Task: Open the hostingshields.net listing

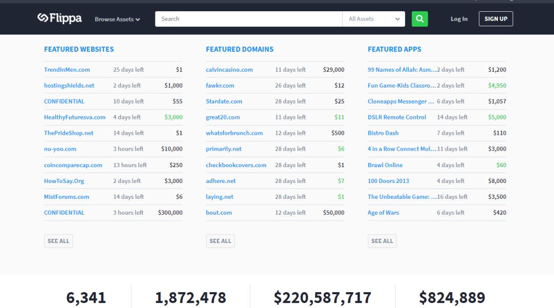Action: pyautogui.click(x=69, y=86)
